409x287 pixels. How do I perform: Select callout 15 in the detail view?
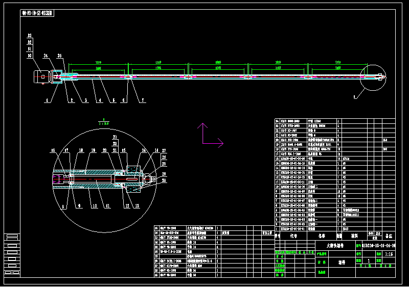coord(124,150)
